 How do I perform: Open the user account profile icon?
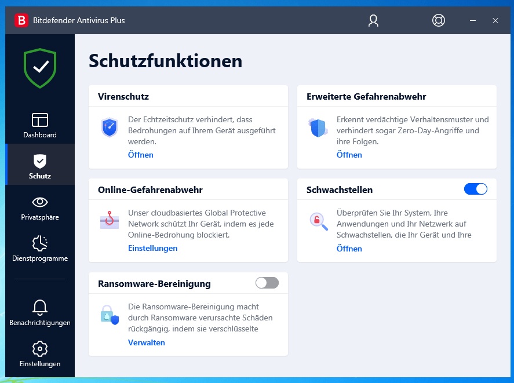coord(373,20)
